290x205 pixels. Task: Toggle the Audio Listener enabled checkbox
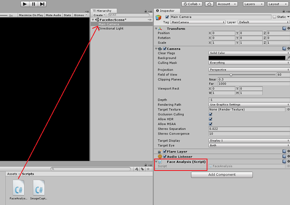pyautogui.click(x=165, y=156)
